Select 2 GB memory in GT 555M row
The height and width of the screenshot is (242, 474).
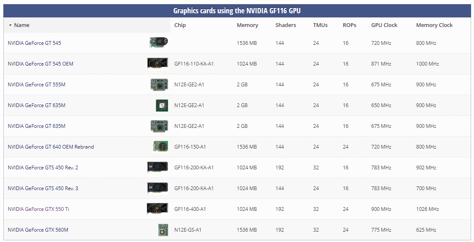click(242, 85)
